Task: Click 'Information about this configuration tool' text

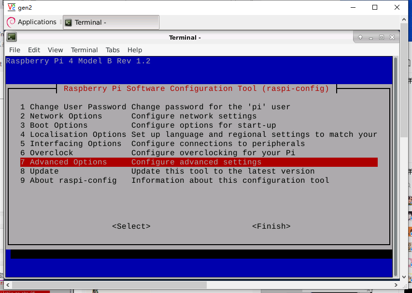Action: coord(230,180)
